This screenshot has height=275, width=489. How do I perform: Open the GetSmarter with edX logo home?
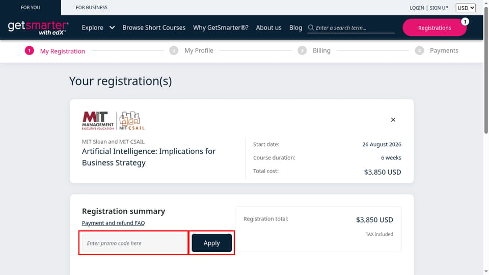38,28
